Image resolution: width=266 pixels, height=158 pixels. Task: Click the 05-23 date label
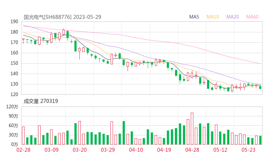click(x=248, y=150)
